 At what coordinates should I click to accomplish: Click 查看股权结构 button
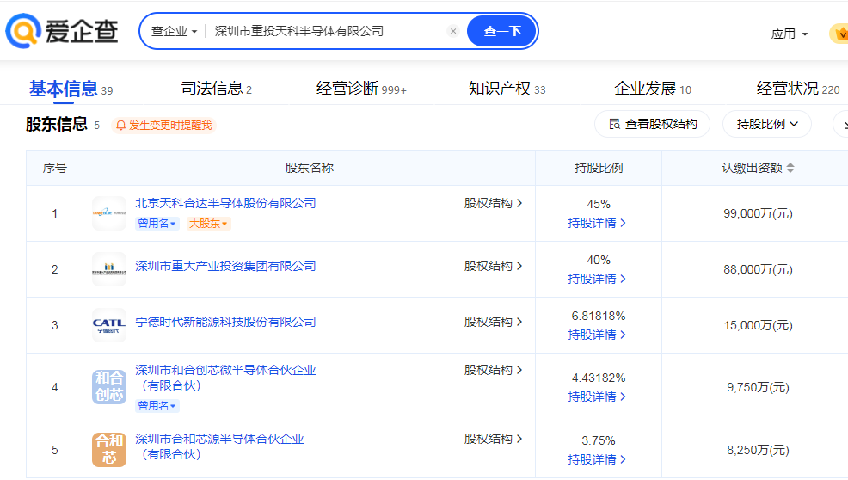pyautogui.click(x=653, y=124)
